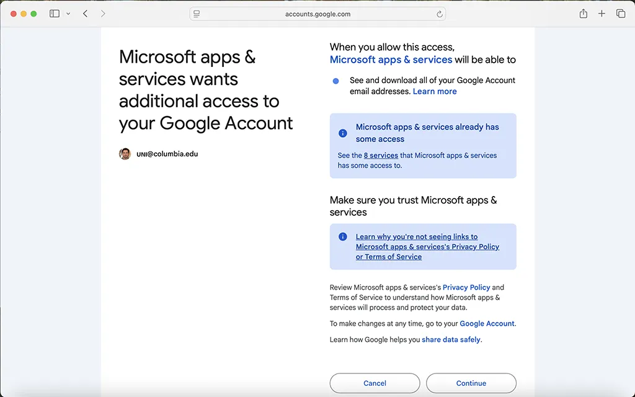This screenshot has height=397, width=635.
Task: Open the Privacy Policy link
Action: pos(466,287)
